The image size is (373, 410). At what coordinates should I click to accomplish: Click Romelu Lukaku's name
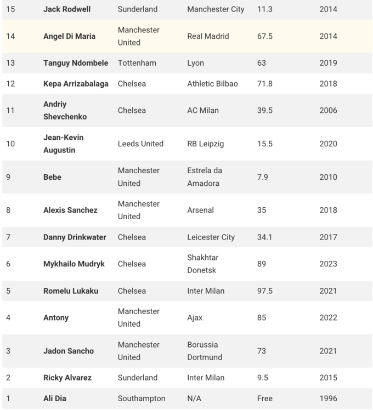(71, 291)
